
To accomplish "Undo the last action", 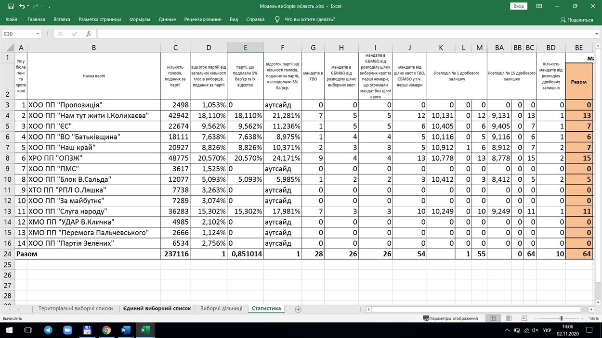I will click(x=22, y=6).
